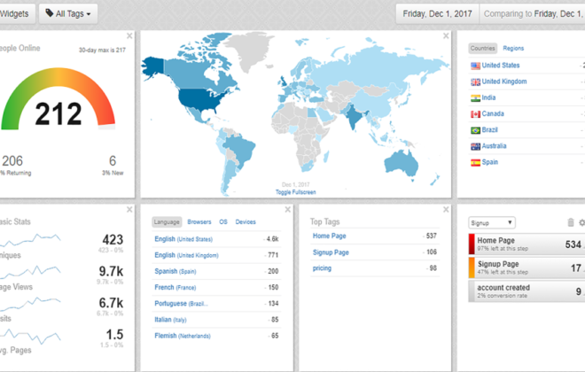Close the People Online widget
Image resolution: width=585 pixels, height=372 pixels.
tap(129, 35)
